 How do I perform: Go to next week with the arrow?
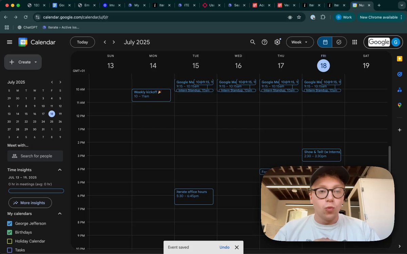point(114,42)
